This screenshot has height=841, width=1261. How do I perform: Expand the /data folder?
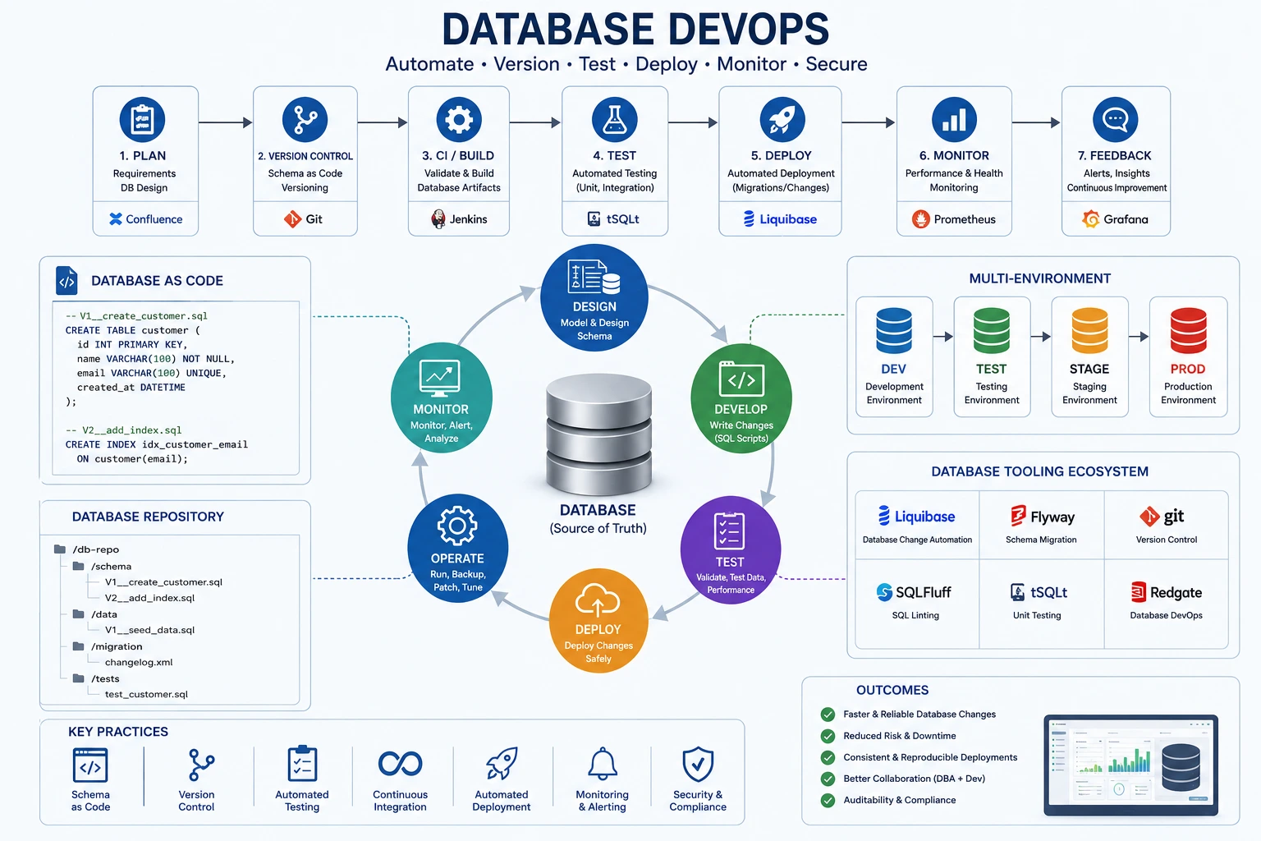click(x=79, y=614)
